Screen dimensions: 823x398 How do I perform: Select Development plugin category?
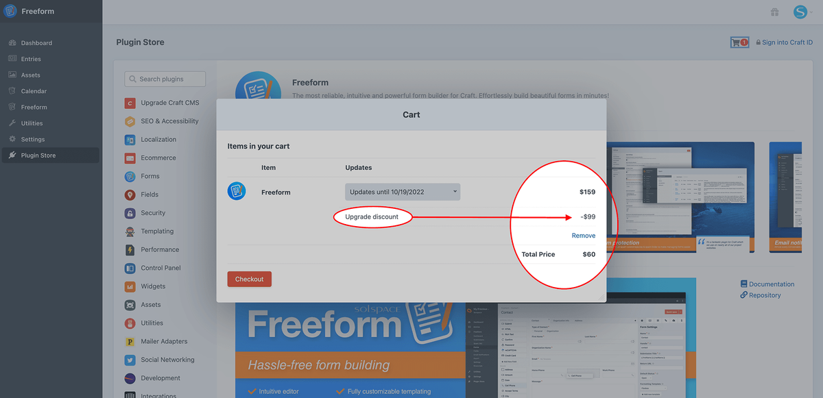point(160,378)
